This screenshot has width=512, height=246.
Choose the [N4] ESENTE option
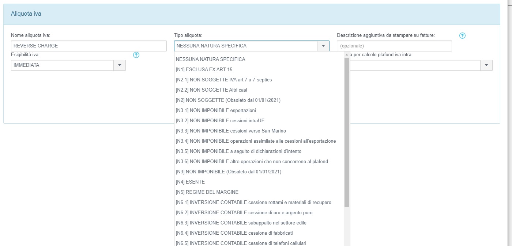(x=190, y=182)
